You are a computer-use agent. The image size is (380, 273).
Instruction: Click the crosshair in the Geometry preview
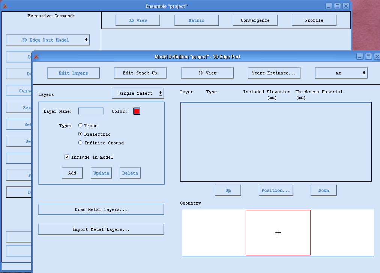278,233
